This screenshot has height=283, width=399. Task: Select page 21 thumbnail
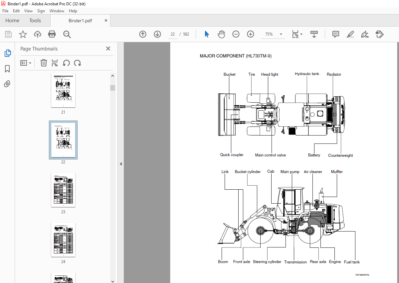tap(63, 90)
